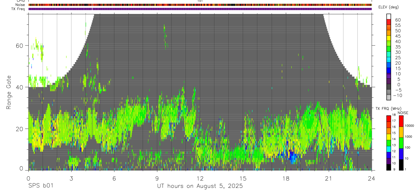
Task: Click the purple TX Freq strip above the plot
Action: point(200,9)
